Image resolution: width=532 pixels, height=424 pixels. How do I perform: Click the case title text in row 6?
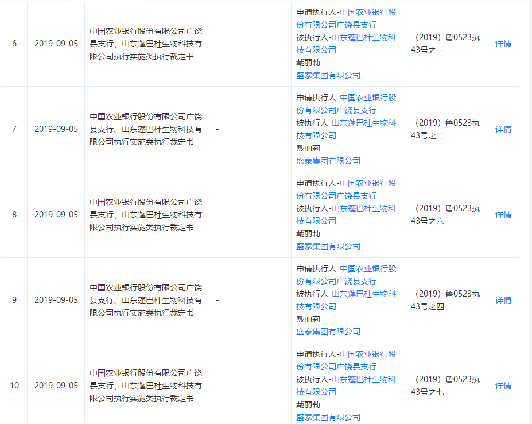(x=146, y=44)
